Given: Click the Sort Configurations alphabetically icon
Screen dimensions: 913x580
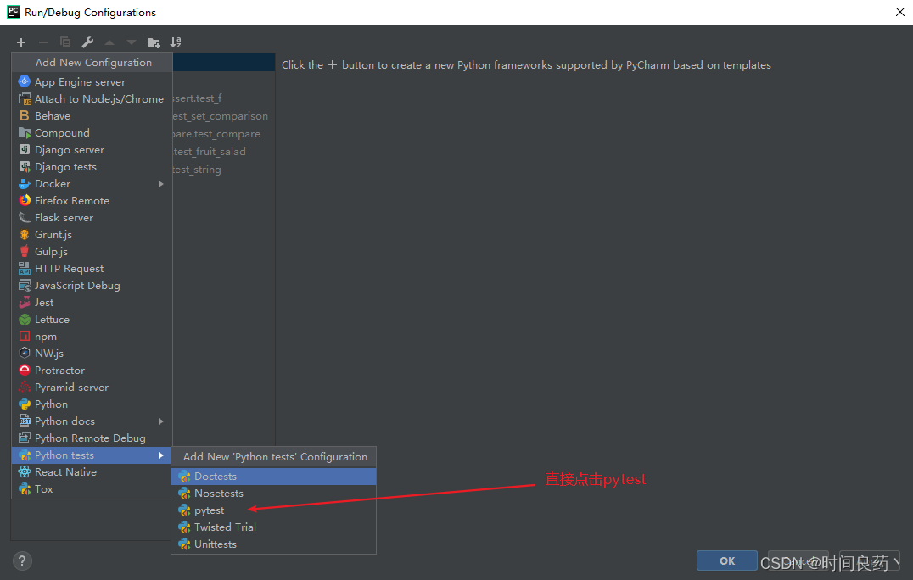Looking at the screenshot, I should [x=176, y=42].
